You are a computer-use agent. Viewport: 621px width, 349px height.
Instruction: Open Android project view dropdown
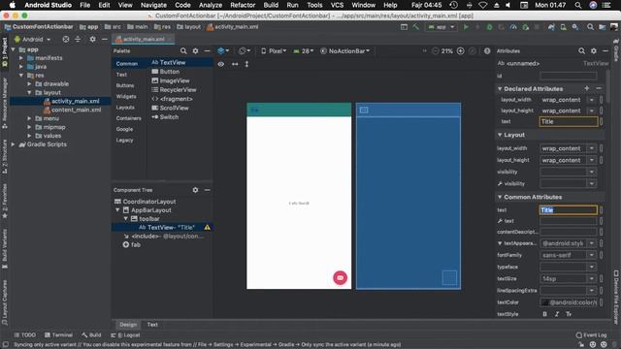point(33,39)
